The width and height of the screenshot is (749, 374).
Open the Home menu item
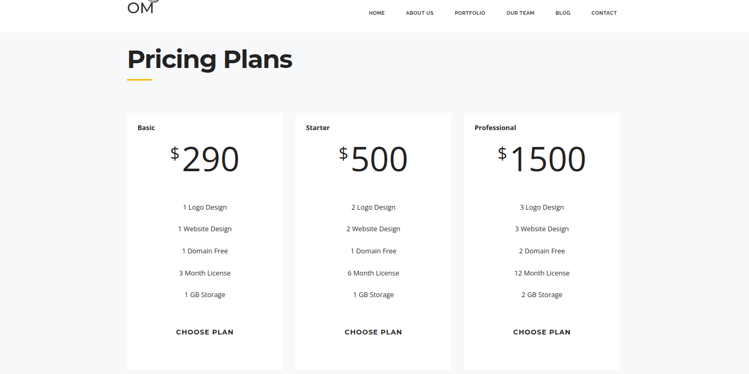377,13
